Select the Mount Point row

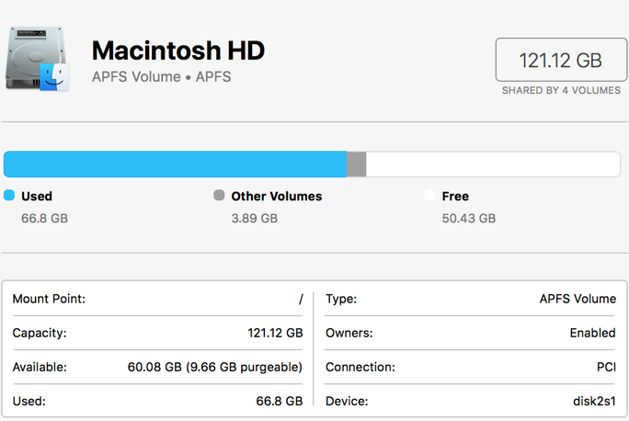tap(157, 299)
